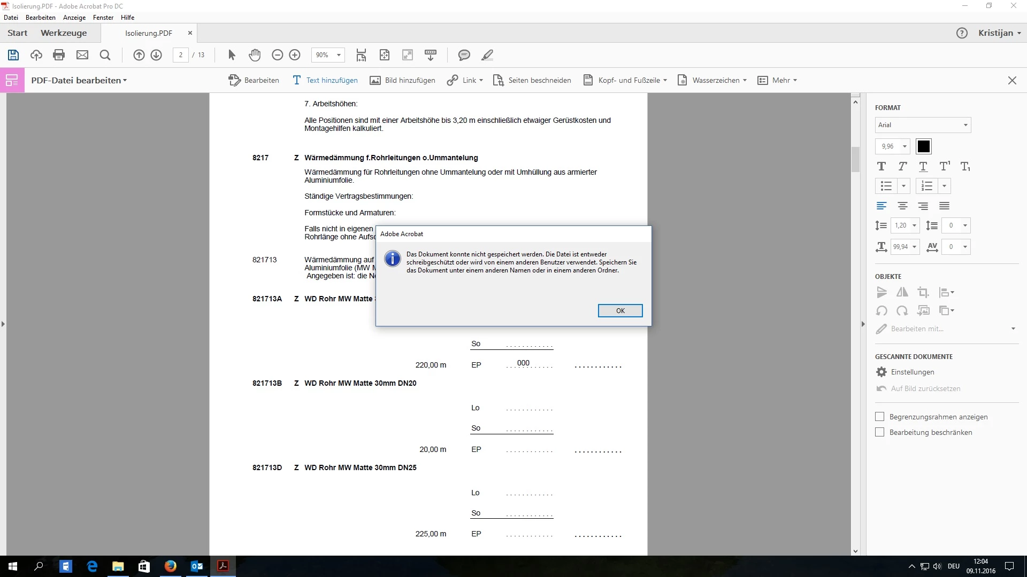Screen dimensions: 1027x577
Task: Switch to the Werkzeuge tab
Action: coord(64,33)
